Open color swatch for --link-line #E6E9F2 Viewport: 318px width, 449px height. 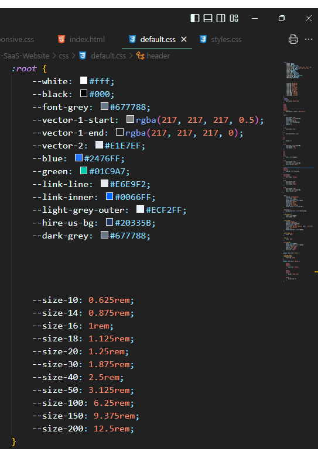point(104,184)
